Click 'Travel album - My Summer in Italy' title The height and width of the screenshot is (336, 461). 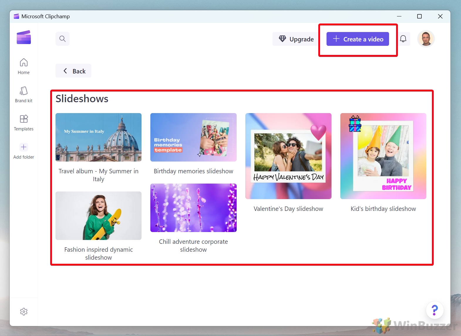tap(98, 175)
